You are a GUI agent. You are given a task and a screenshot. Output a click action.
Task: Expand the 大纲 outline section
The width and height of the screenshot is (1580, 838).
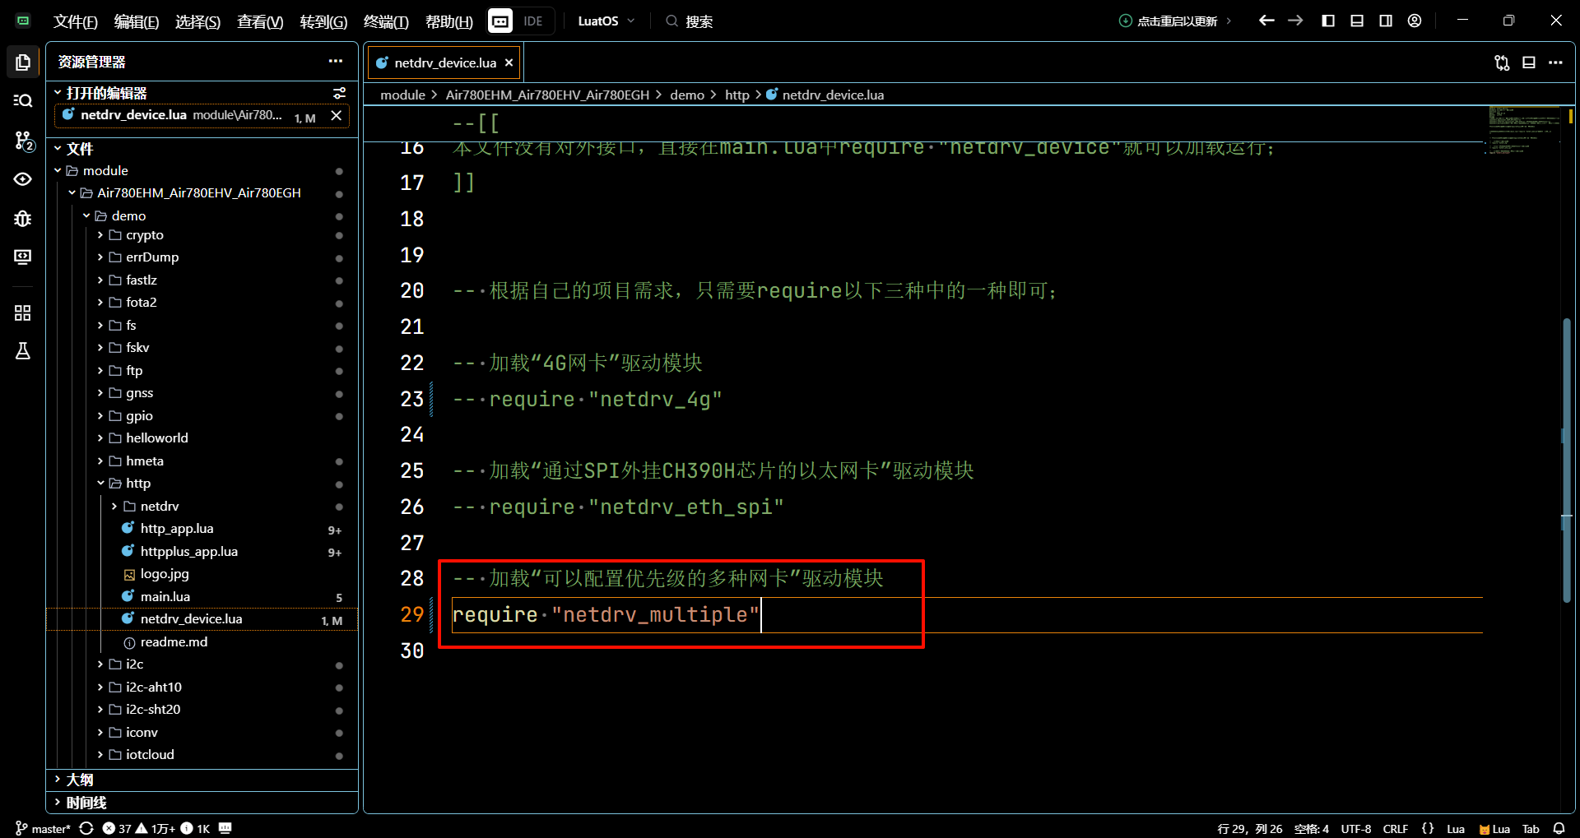click(x=80, y=780)
